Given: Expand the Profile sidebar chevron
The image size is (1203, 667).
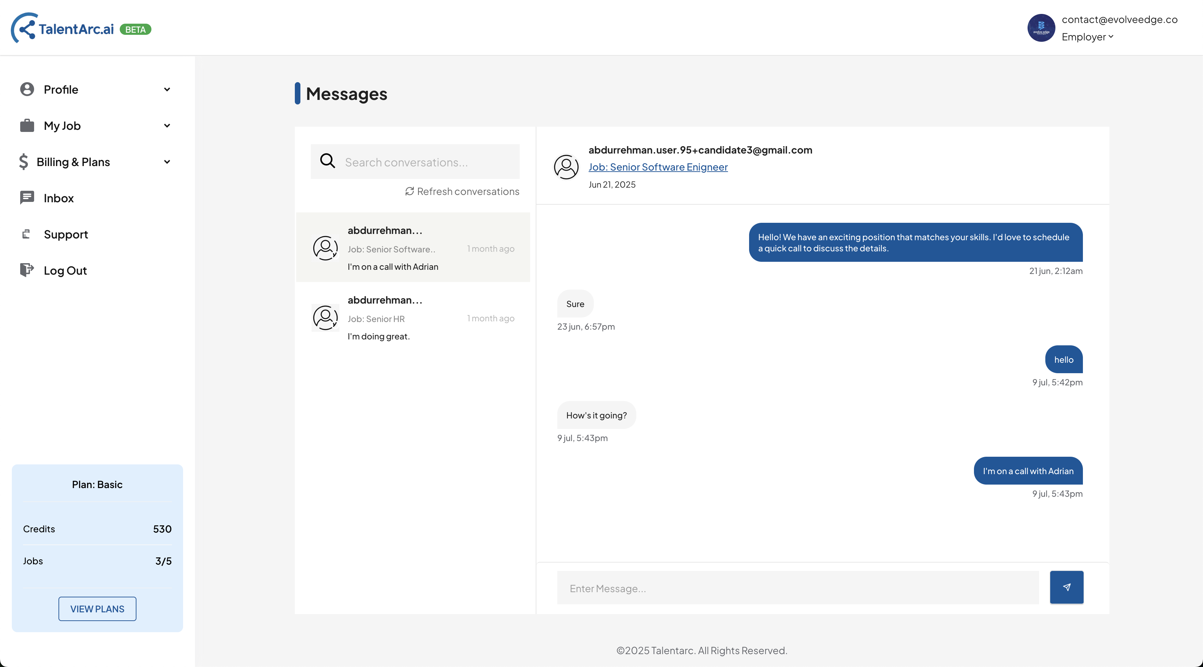Looking at the screenshot, I should pyautogui.click(x=167, y=89).
